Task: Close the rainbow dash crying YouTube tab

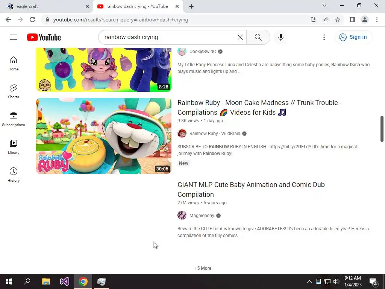Action: (177, 6)
